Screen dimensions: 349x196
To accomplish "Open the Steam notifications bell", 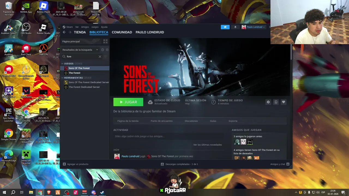I will [x=235, y=27].
